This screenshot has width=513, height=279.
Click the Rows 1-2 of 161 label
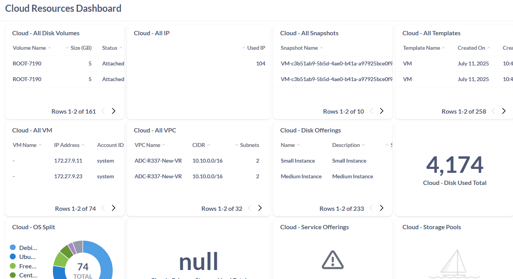point(74,111)
